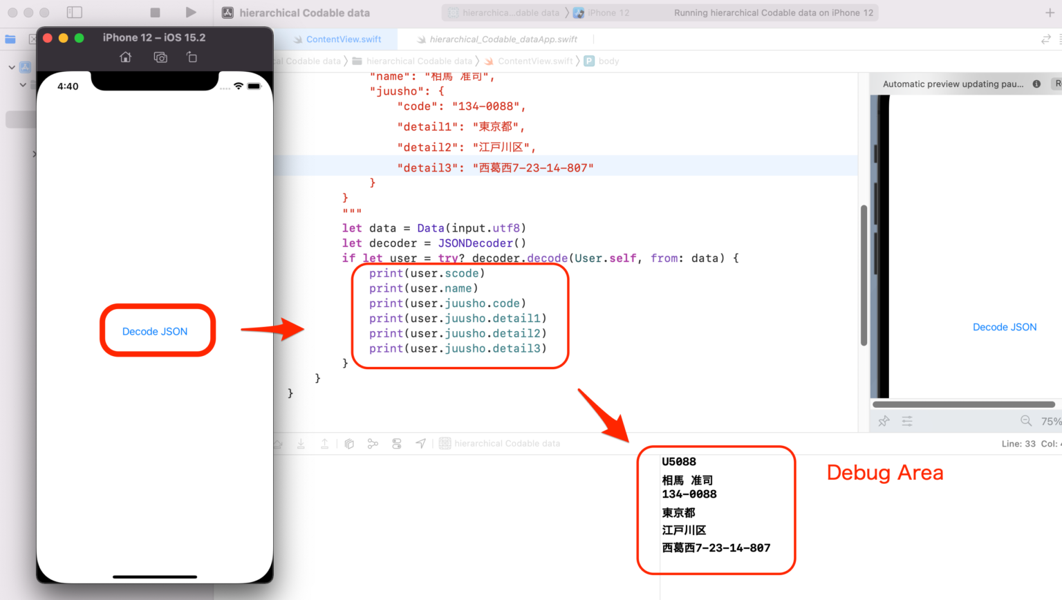
Task: Select the Debug View Hierarchy icon
Action: click(x=349, y=443)
